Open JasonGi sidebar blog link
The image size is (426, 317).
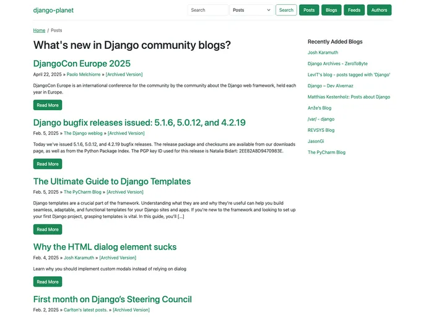tap(316, 141)
